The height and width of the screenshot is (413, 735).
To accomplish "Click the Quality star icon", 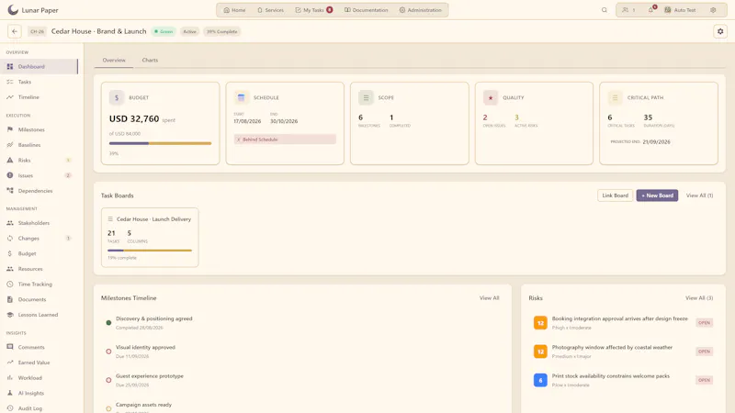I will pos(491,97).
